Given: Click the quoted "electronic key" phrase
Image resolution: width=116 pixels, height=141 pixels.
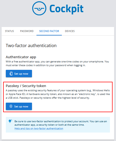Looking at the screenshot, I should click(87, 94).
